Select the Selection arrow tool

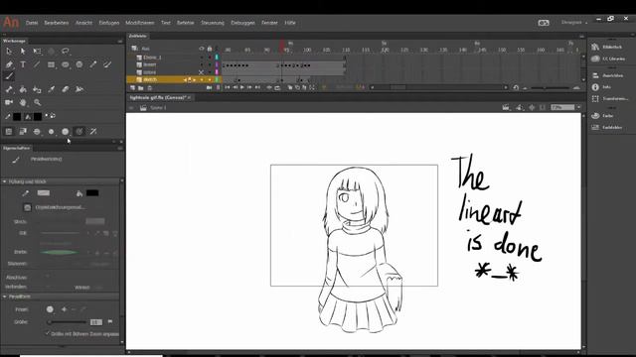(x=9, y=52)
